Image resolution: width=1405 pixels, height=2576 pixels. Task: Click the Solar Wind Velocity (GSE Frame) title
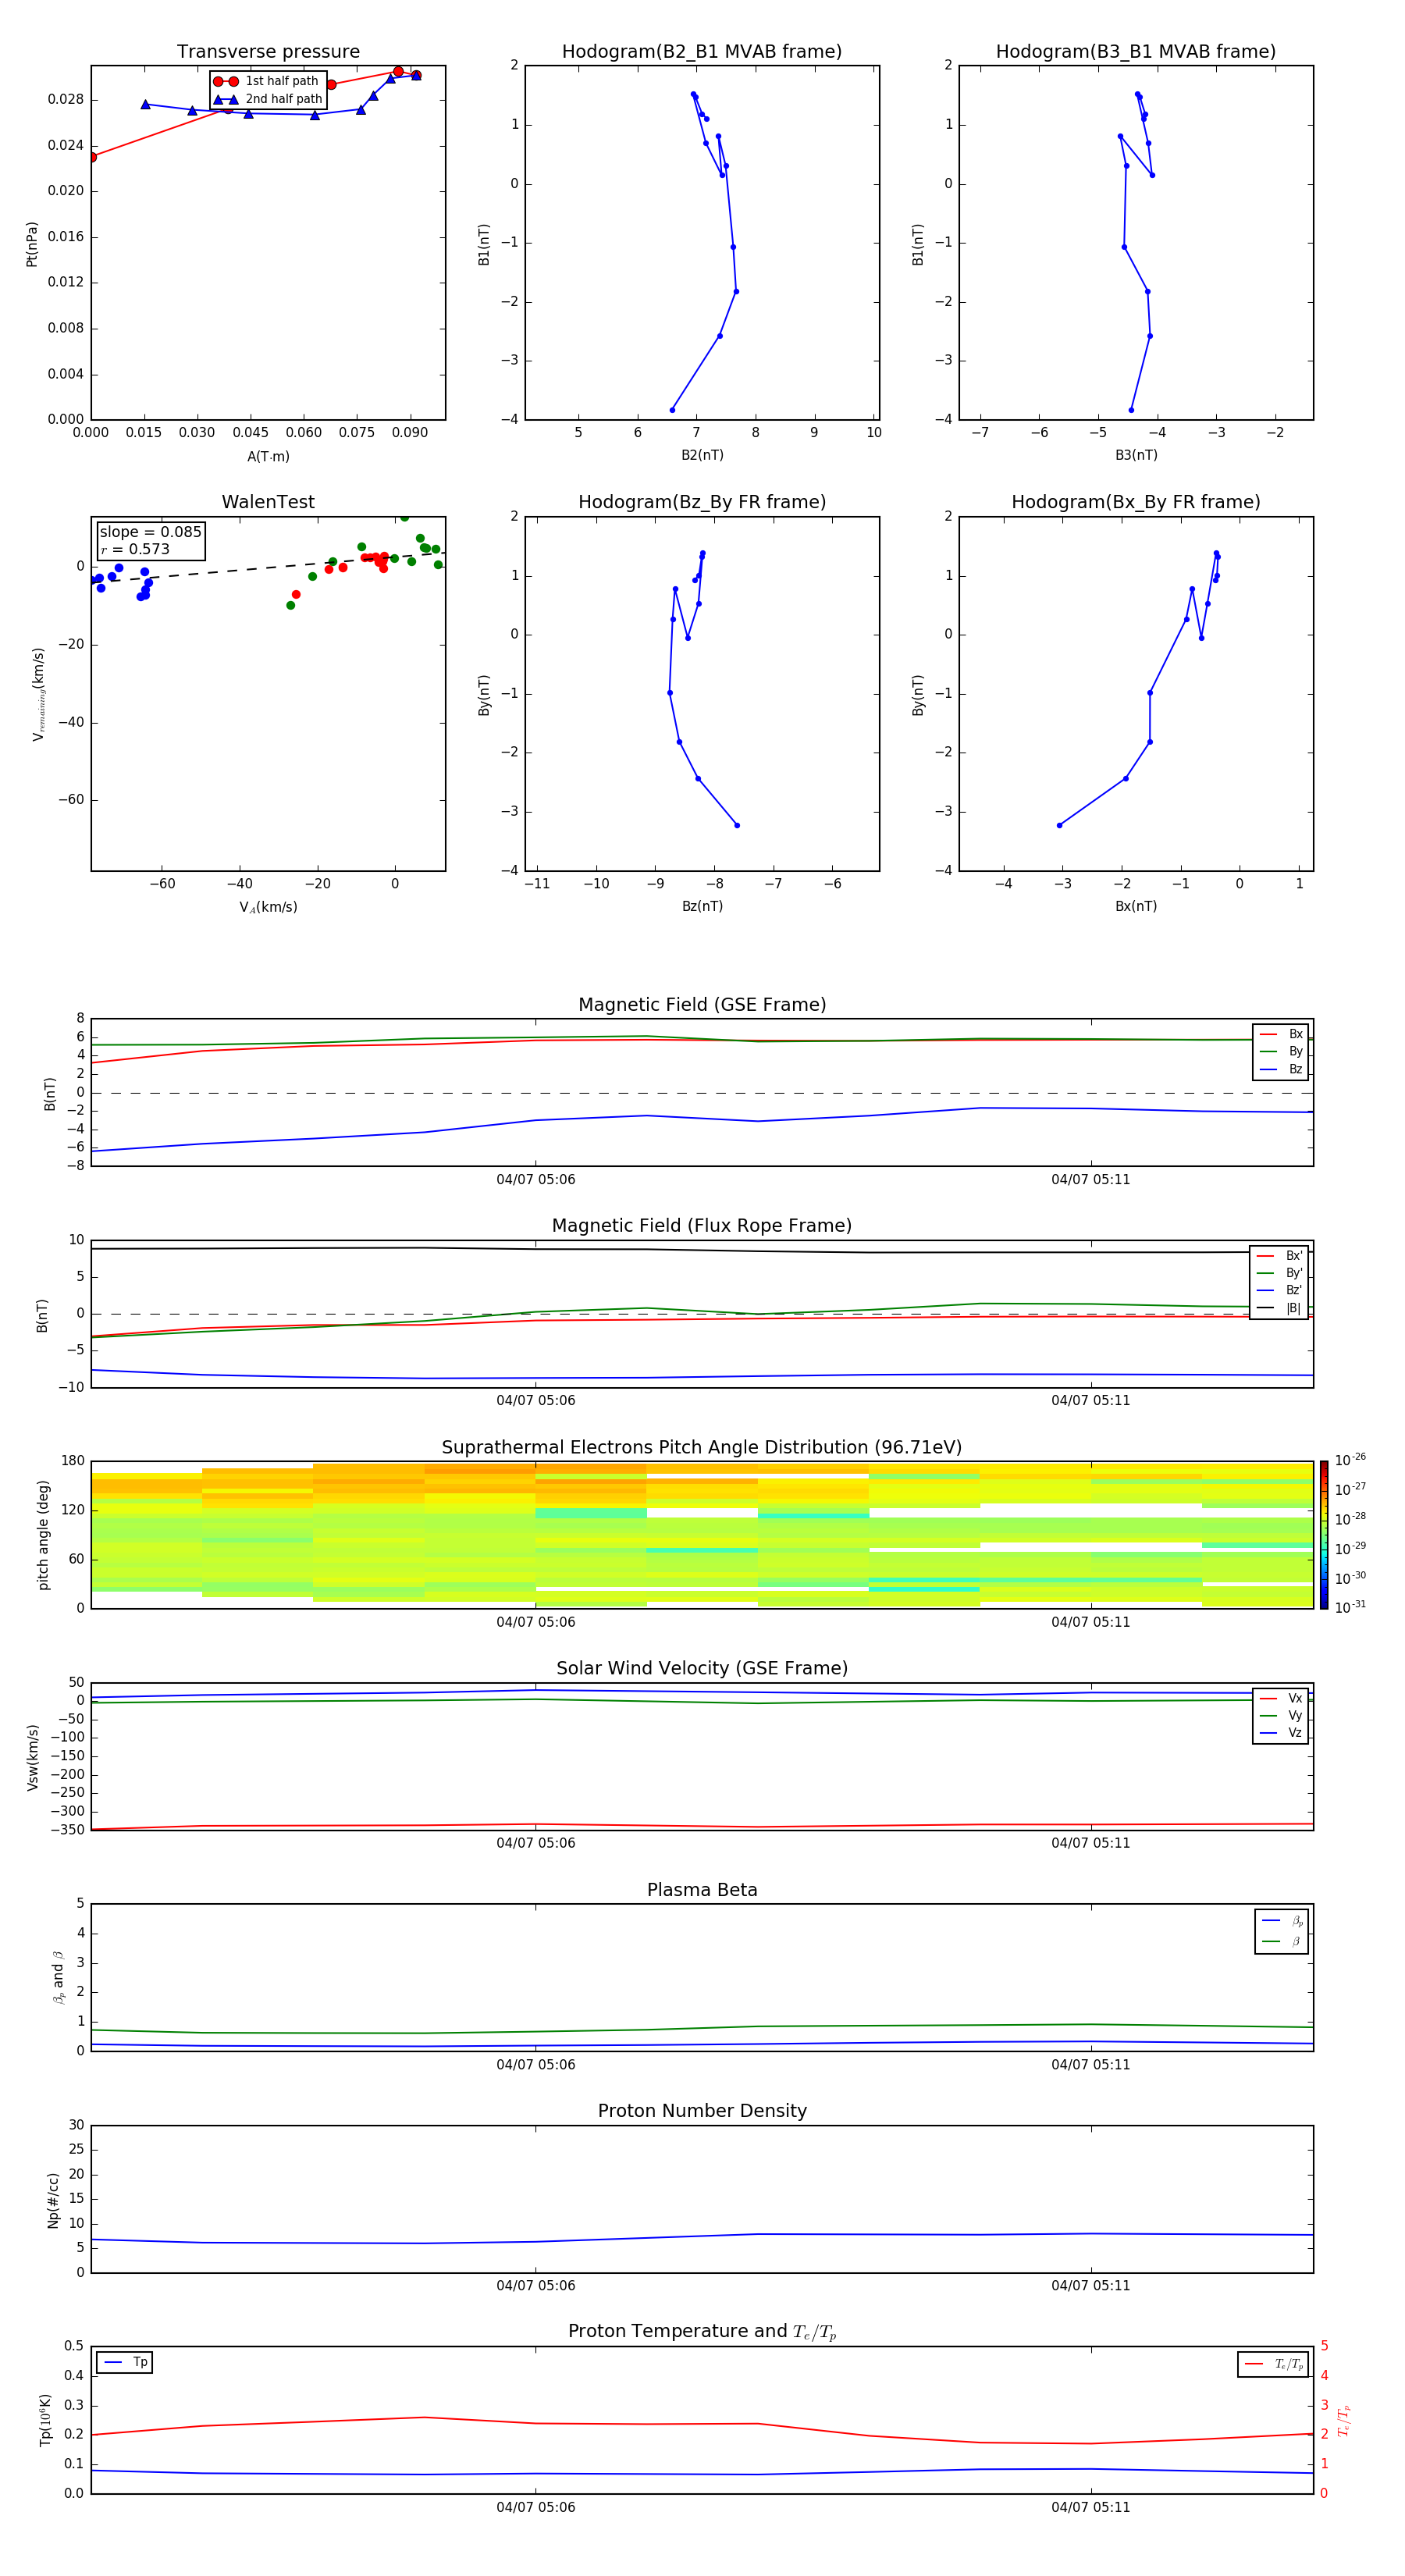point(702,1669)
